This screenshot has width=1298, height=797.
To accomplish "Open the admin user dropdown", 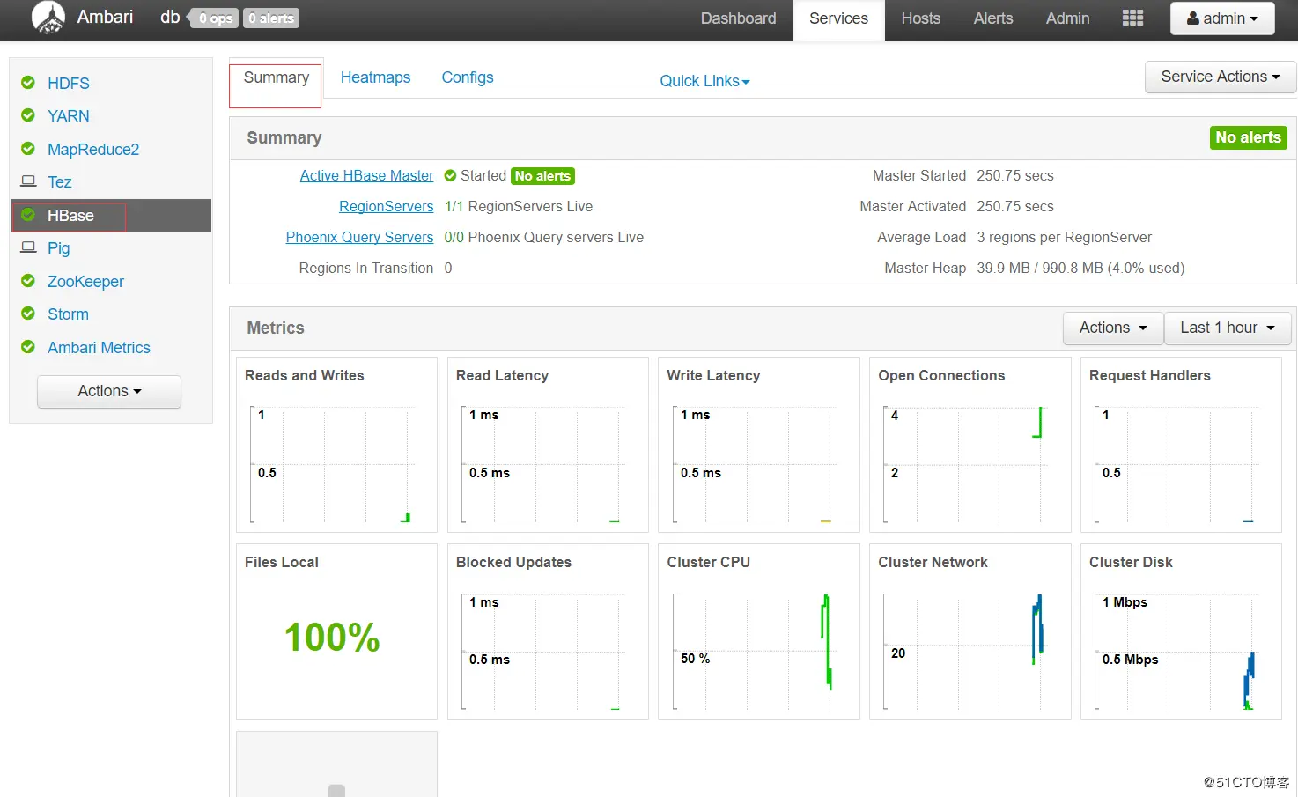I will (1222, 18).
